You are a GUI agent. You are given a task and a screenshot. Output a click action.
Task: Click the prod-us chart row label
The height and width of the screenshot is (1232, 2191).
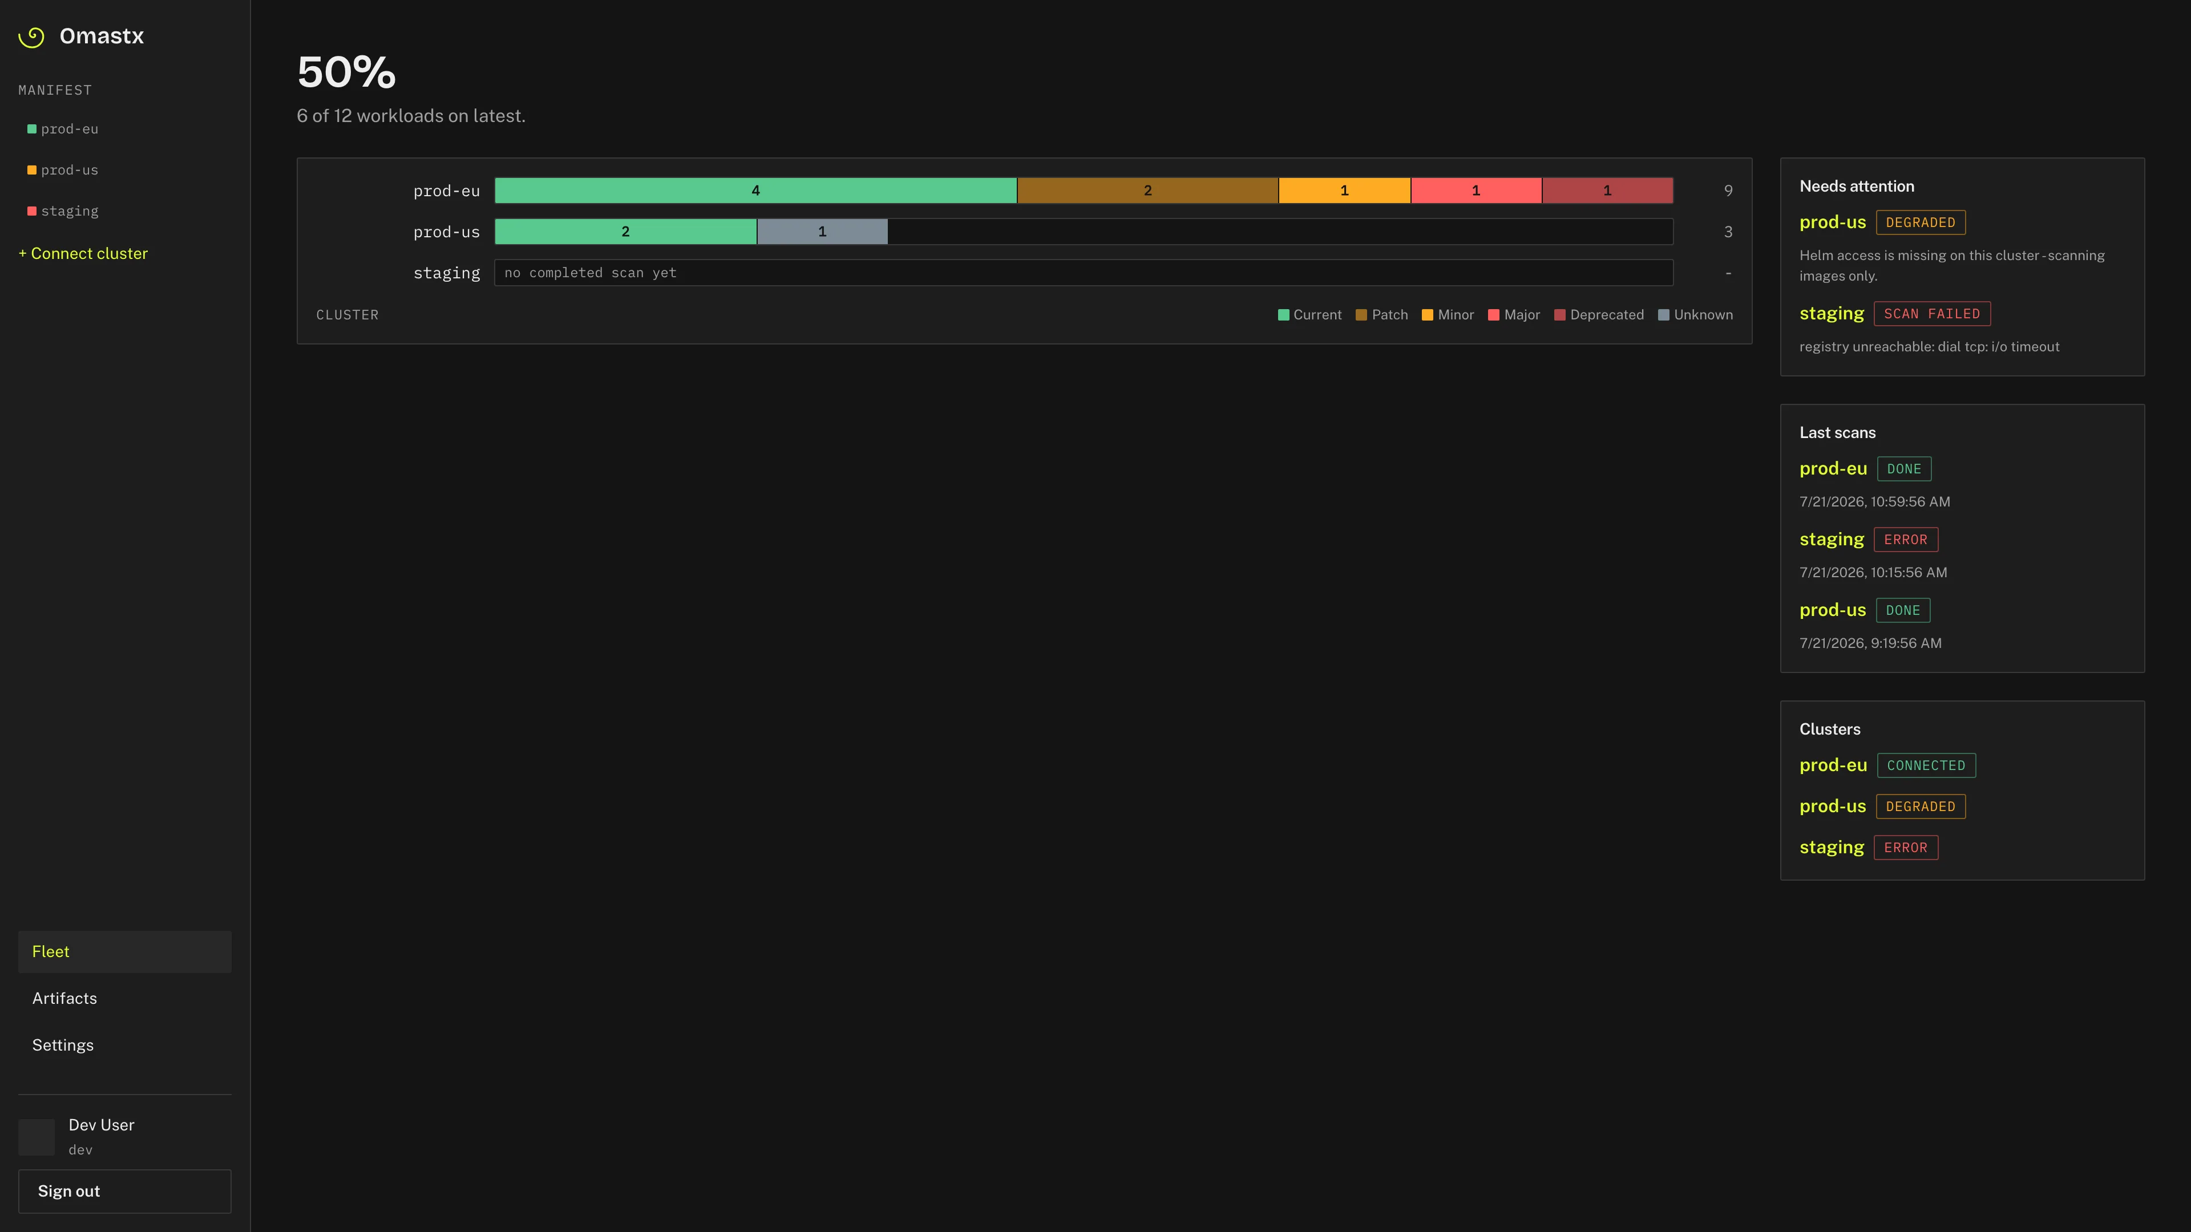point(447,231)
